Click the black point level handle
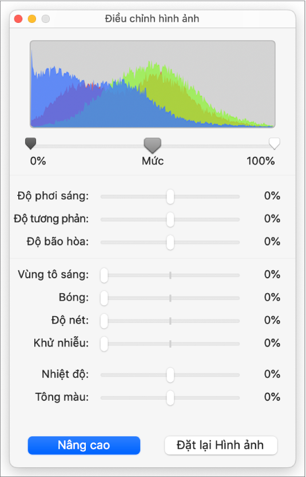306x477 pixels. point(31,144)
